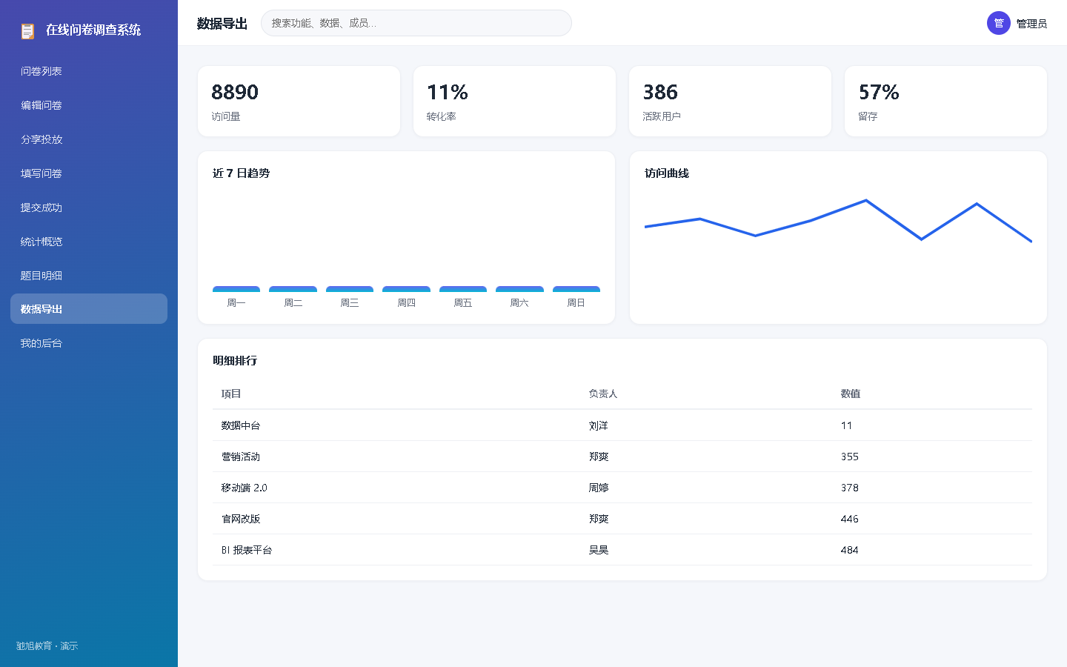Viewport: 1067px width, 667px height.
Task: Click the 项目 column header
Action: click(x=231, y=394)
